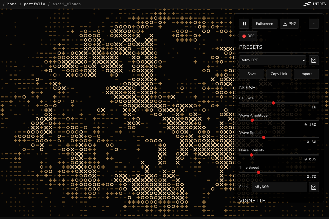The width and height of the screenshot is (329, 219).
Task: Download the artwork as PNG
Action: [x=289, y=24]
